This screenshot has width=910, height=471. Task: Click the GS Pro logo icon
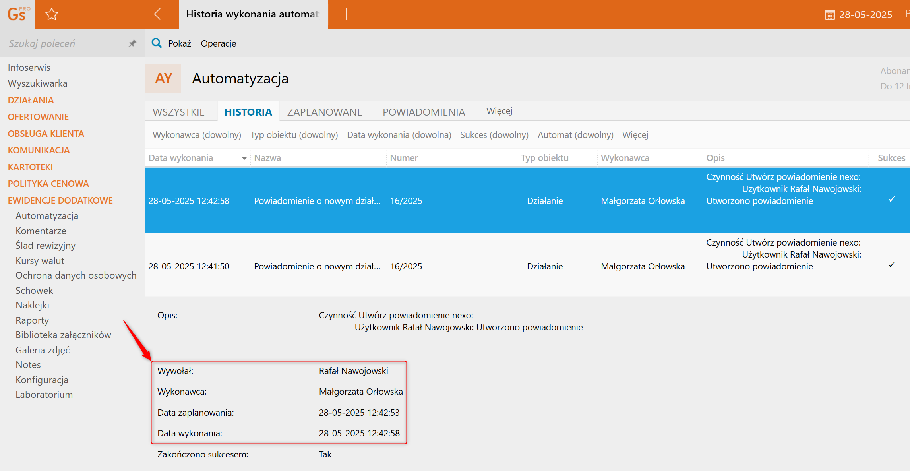point(17,14)
